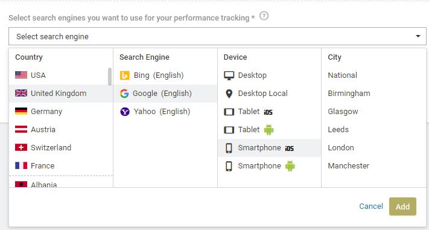Select the Desktop Local pin option
This screenshot has height=230, width=429.
269,94
